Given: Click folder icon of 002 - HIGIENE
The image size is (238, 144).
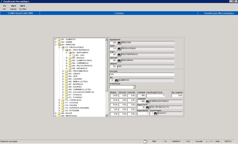Looking at the screenshot, I should (59, 42).
